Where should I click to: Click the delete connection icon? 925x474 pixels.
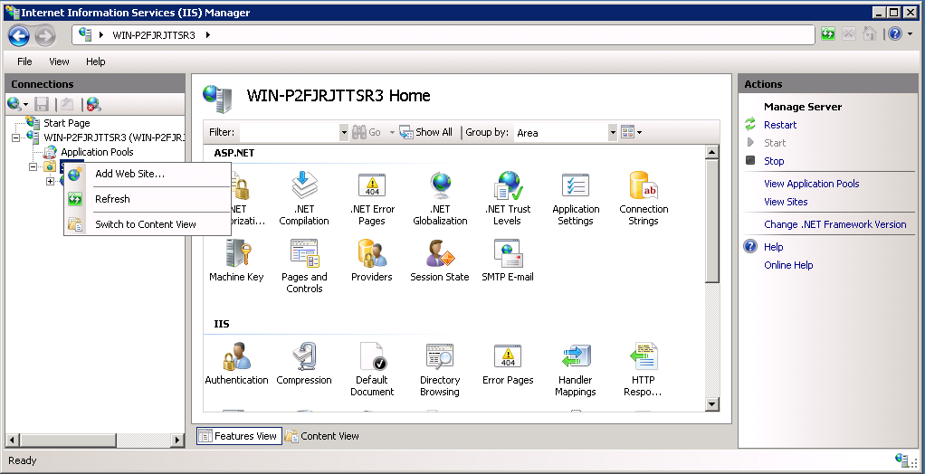point(94,105)
